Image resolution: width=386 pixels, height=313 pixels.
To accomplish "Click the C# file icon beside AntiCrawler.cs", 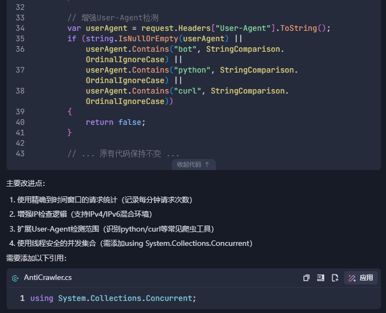I will (15, 278).
